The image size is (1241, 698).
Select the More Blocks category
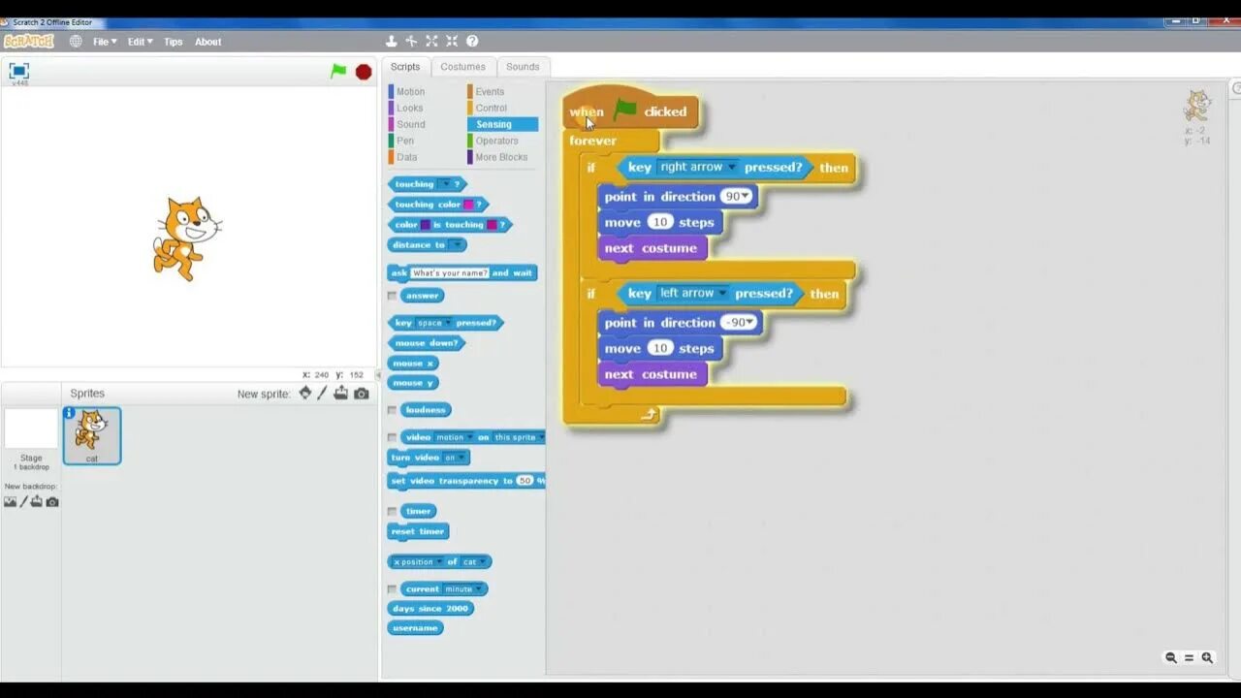pyautogui.click(x=502, y=157)
